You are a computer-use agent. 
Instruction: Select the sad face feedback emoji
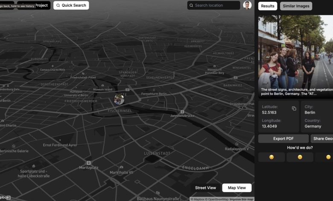click(x=272, y=157)
